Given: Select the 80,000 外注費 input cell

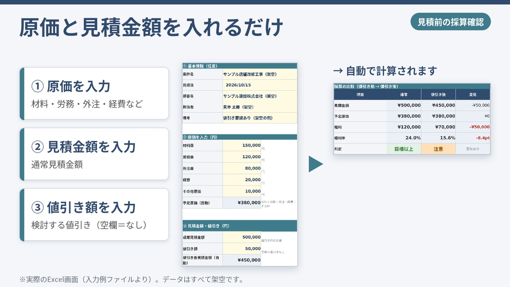Looking at the screenshot, I should 242,168.
